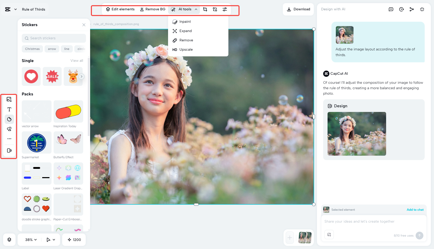
Task: Add the SALE burst sticker
Action: (x=52, y=77)
